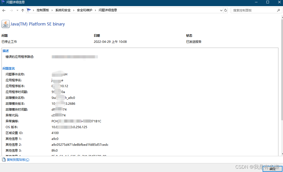Expand chevron after 系统和安全 breadcrumb
The width and height of the screenshot is (283, 172).
click(x=74, y=10)
